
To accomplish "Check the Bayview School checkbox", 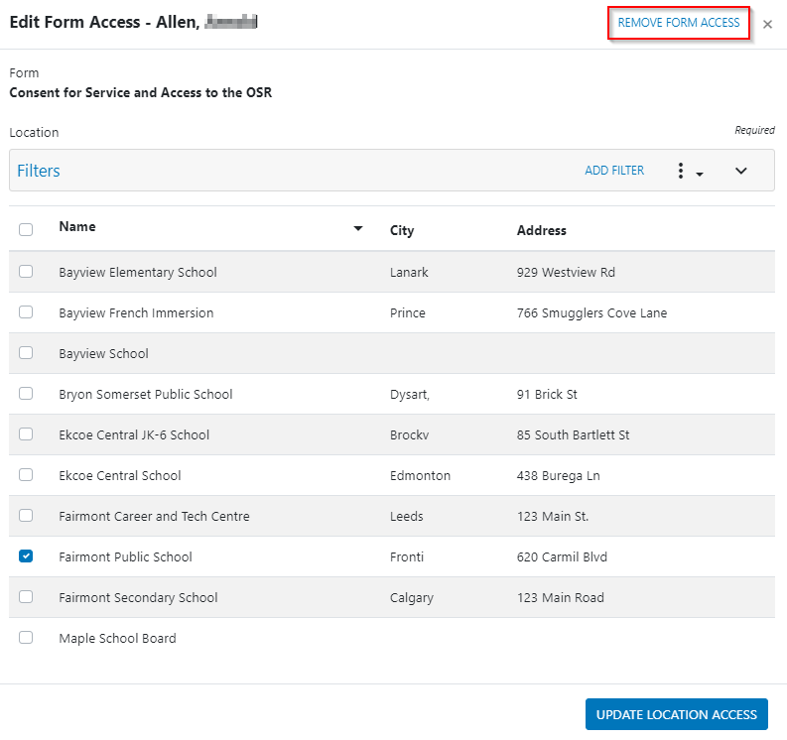I will [x=26, y=353].
